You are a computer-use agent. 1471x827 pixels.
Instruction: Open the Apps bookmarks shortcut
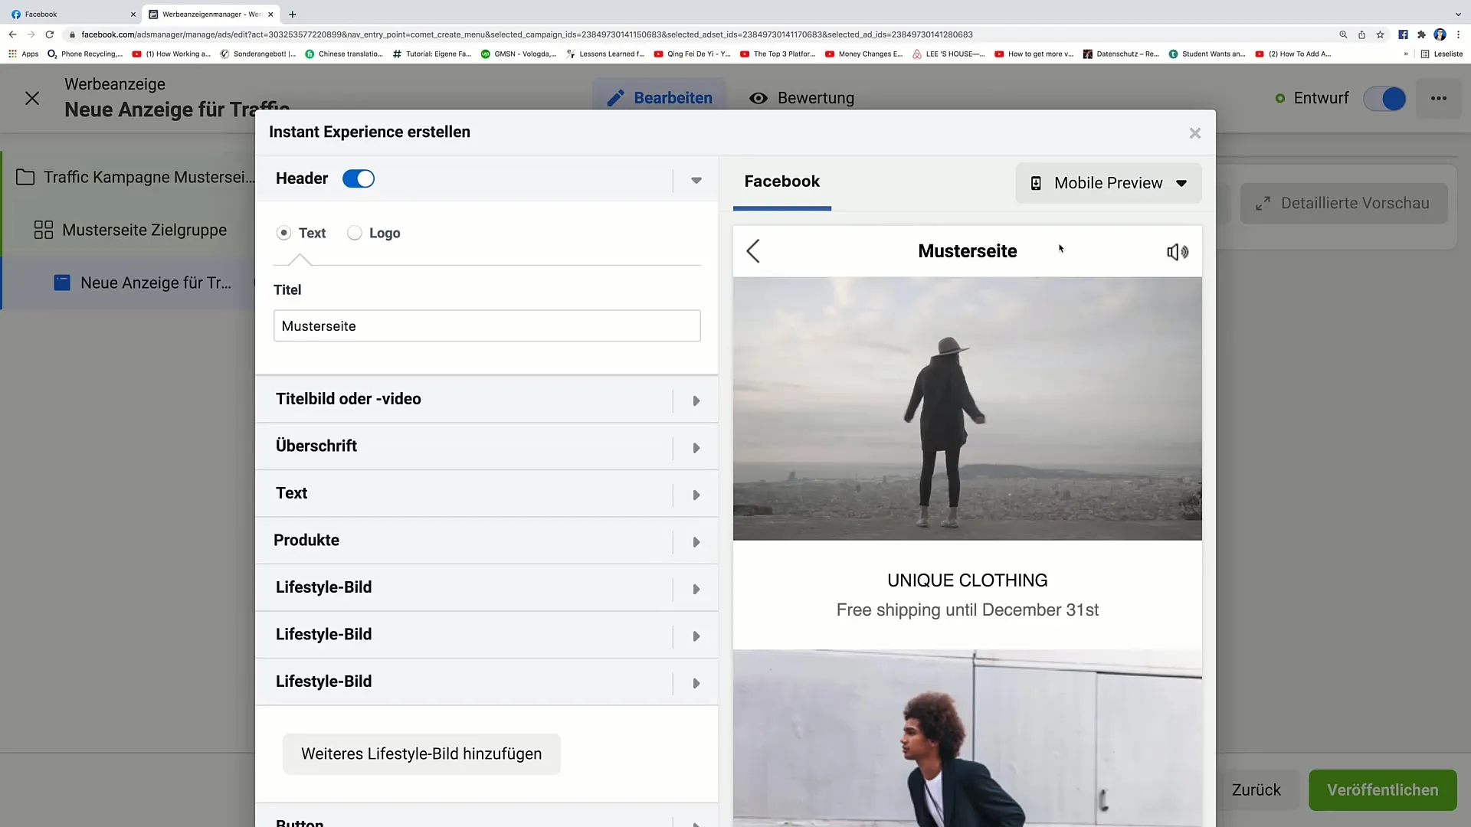click(x=23, y=54)
